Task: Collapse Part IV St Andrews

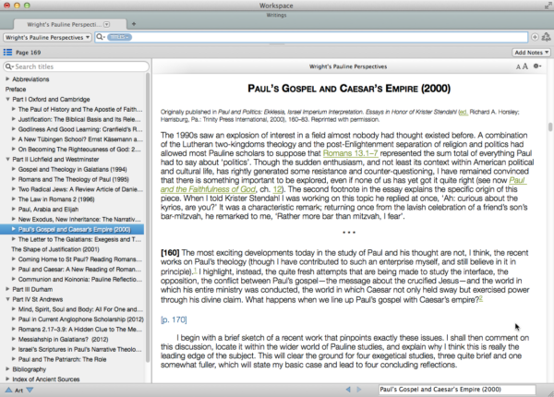Action: [x=7, y=299]
